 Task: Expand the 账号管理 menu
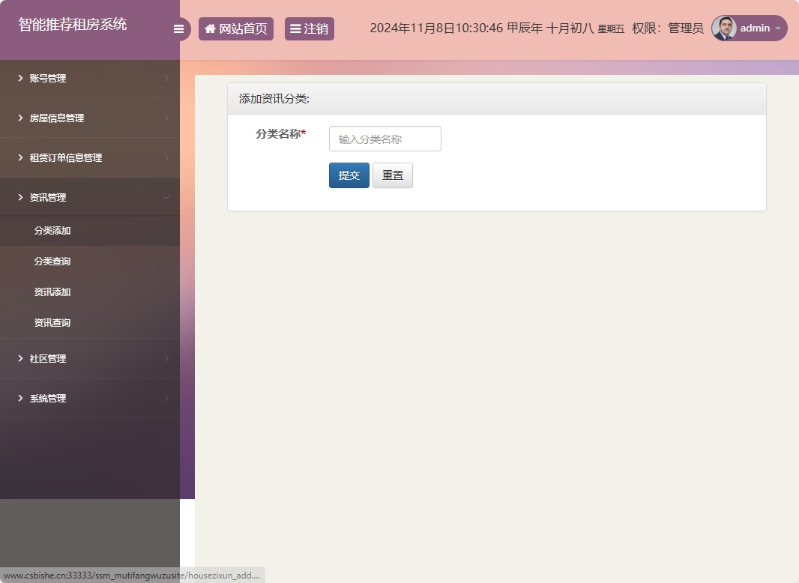(90, 79)
